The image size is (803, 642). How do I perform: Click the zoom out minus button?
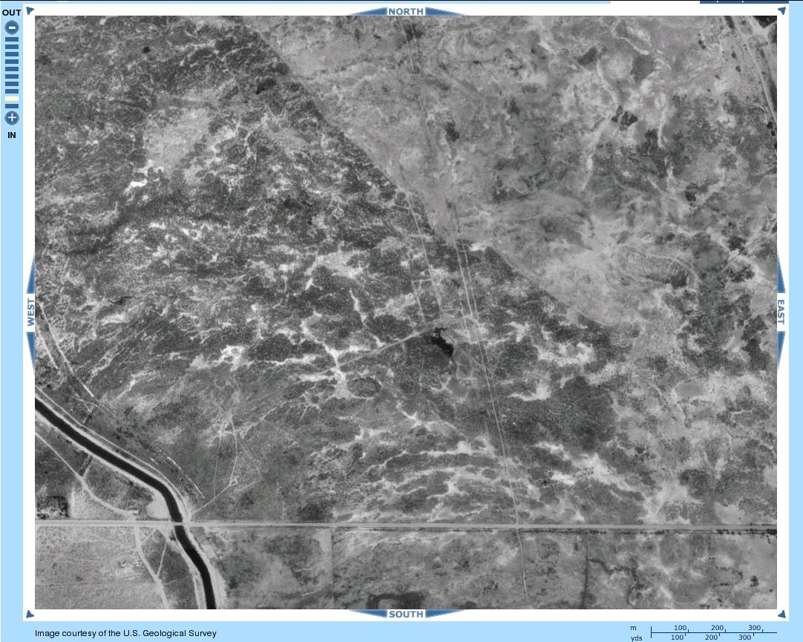(x=12, y=27)
